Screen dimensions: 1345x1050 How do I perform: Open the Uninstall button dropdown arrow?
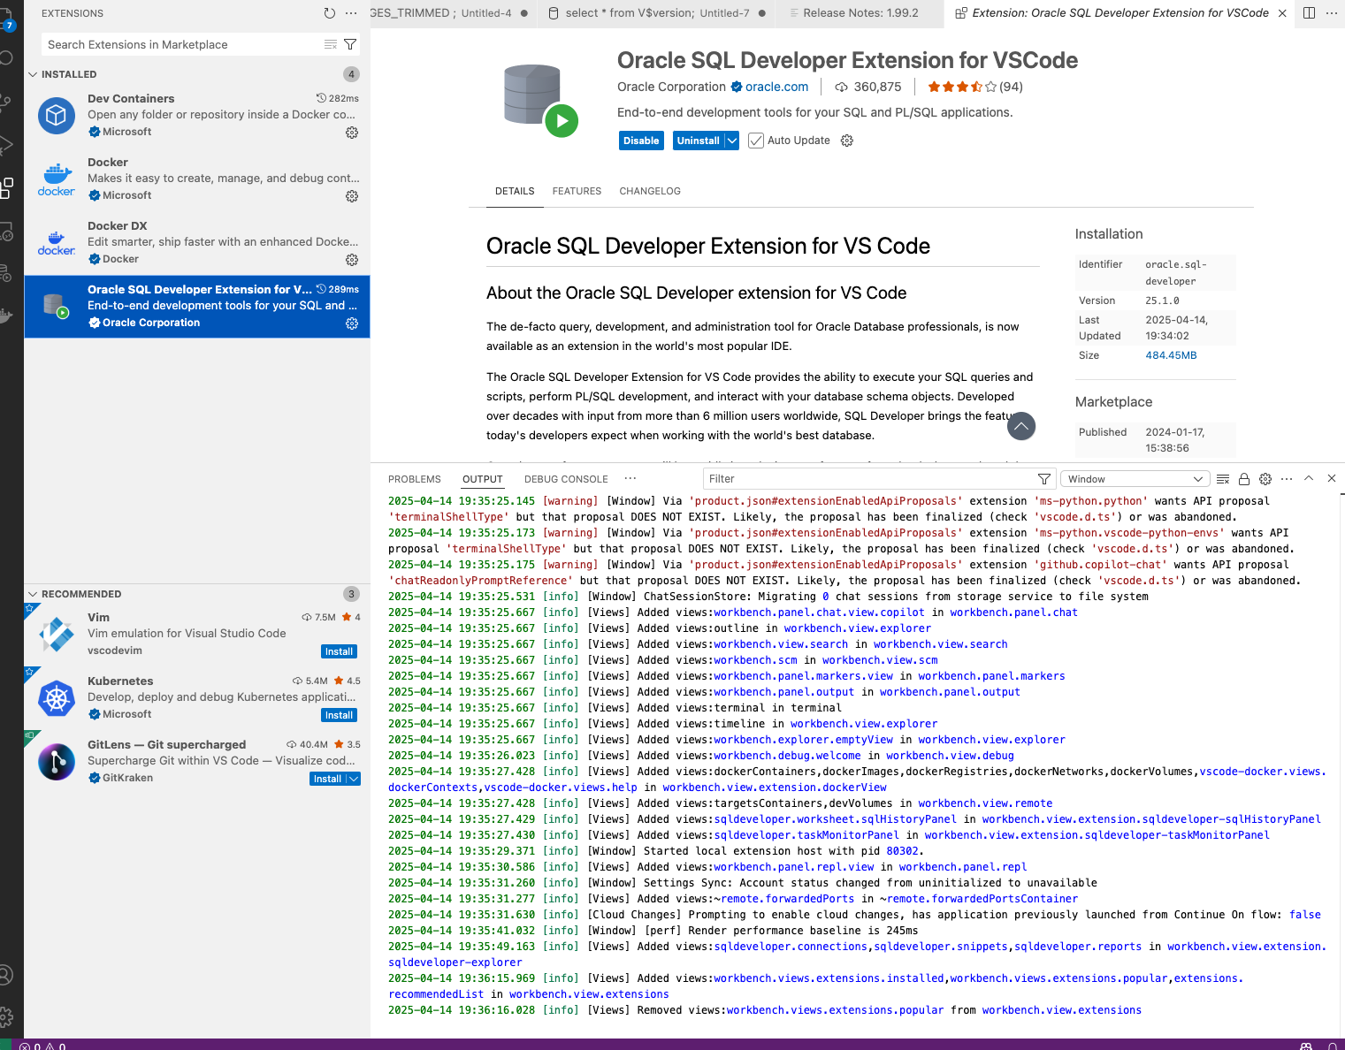[731, 141]
